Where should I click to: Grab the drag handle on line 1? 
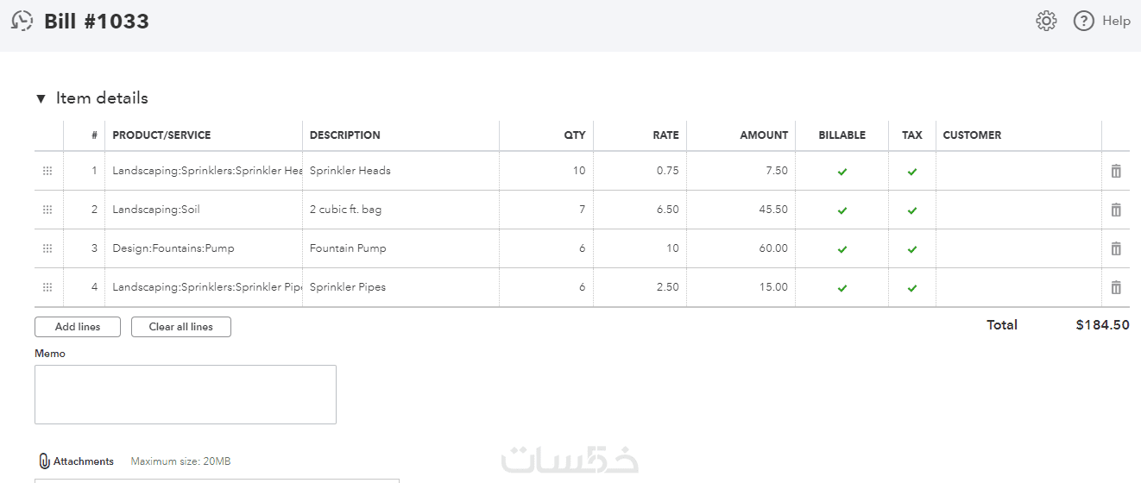tap(47, 171)
